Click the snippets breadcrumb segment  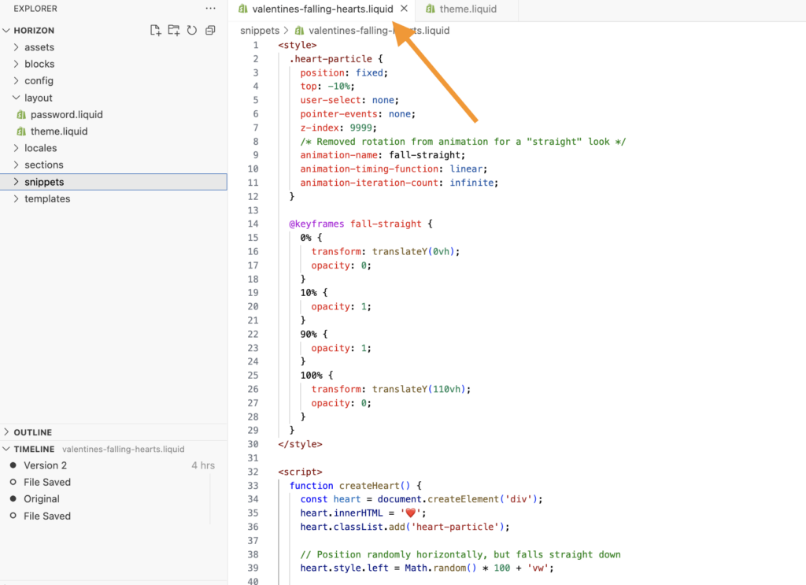260,31
